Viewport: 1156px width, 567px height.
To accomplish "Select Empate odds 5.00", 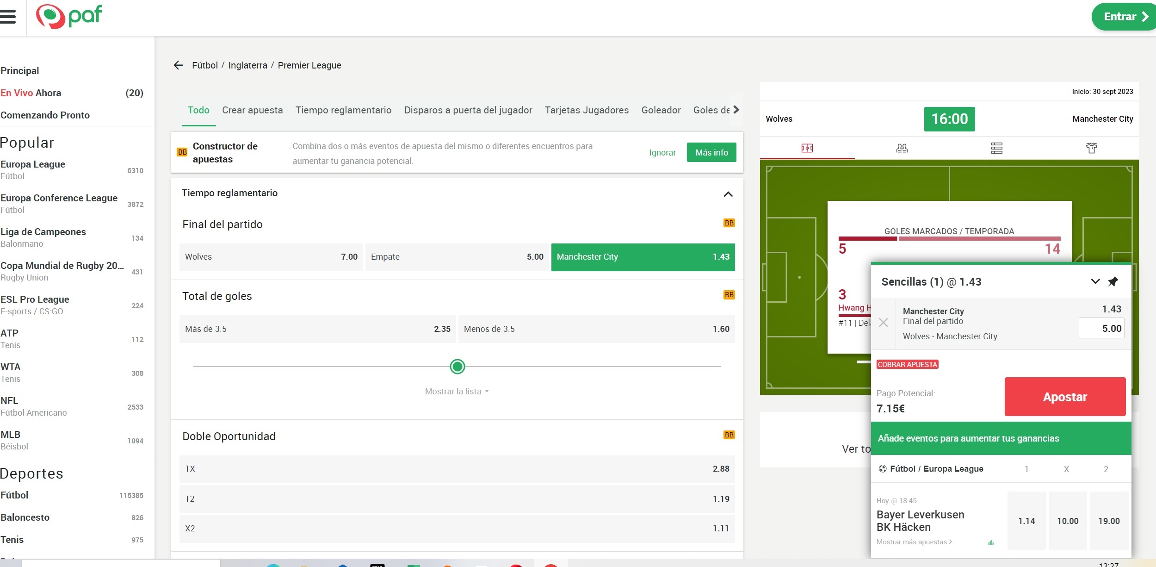I will click(457, 257).
